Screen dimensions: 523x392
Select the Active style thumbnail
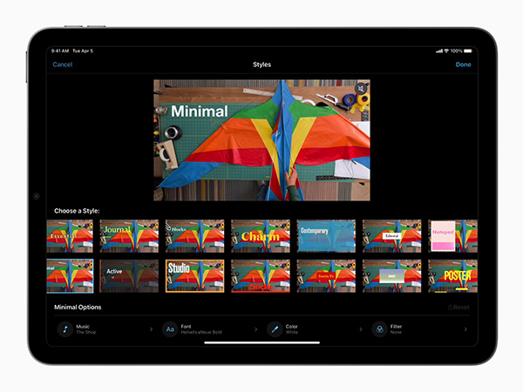coord(129,276)
